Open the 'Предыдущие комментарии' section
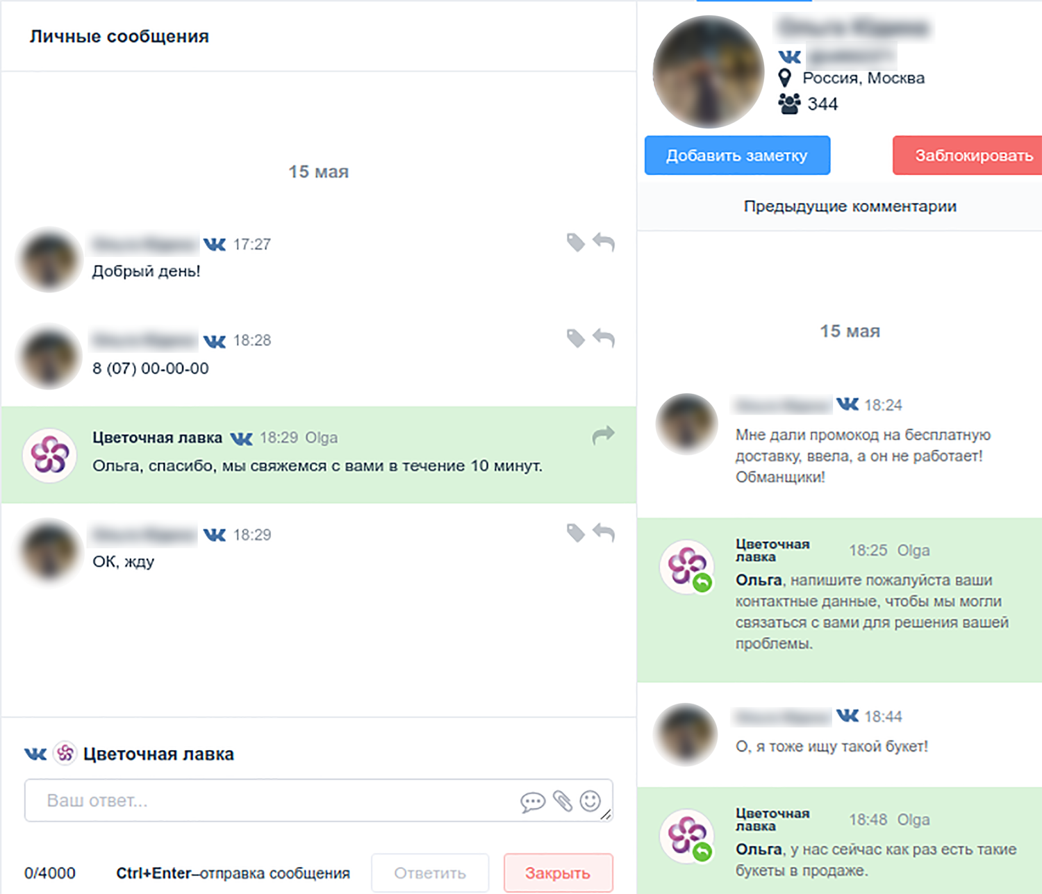 coord(850,206)
